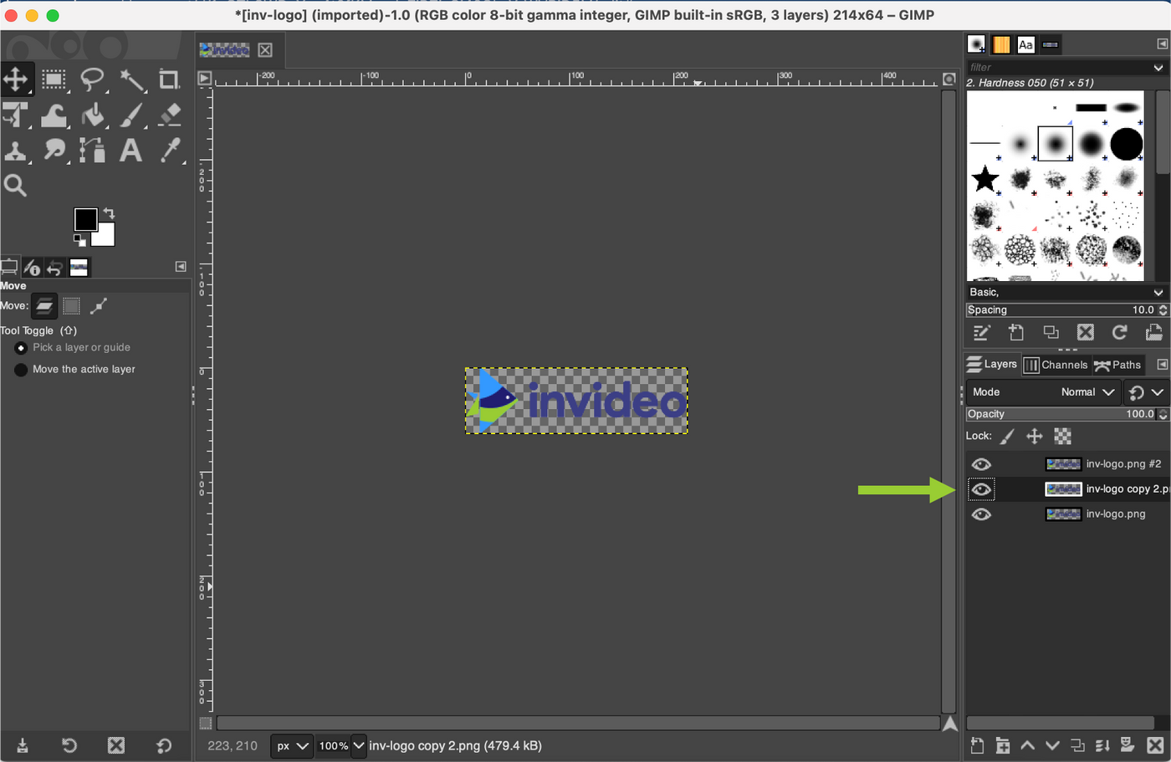Open the Tool Options tab
The width and height of the screenshot is (1171, 762).
(9, 268)
